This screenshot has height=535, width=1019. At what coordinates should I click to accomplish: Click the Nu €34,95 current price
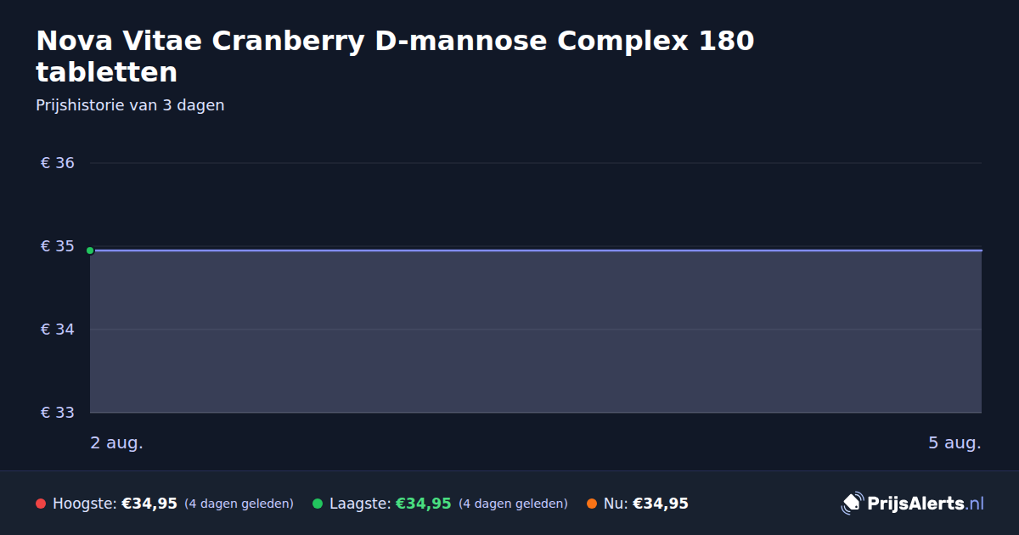pos(661,504)
